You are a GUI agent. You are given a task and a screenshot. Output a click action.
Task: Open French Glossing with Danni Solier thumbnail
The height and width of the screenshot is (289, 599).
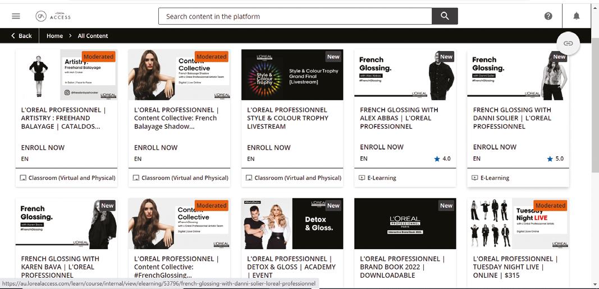[x=518, y=74]
